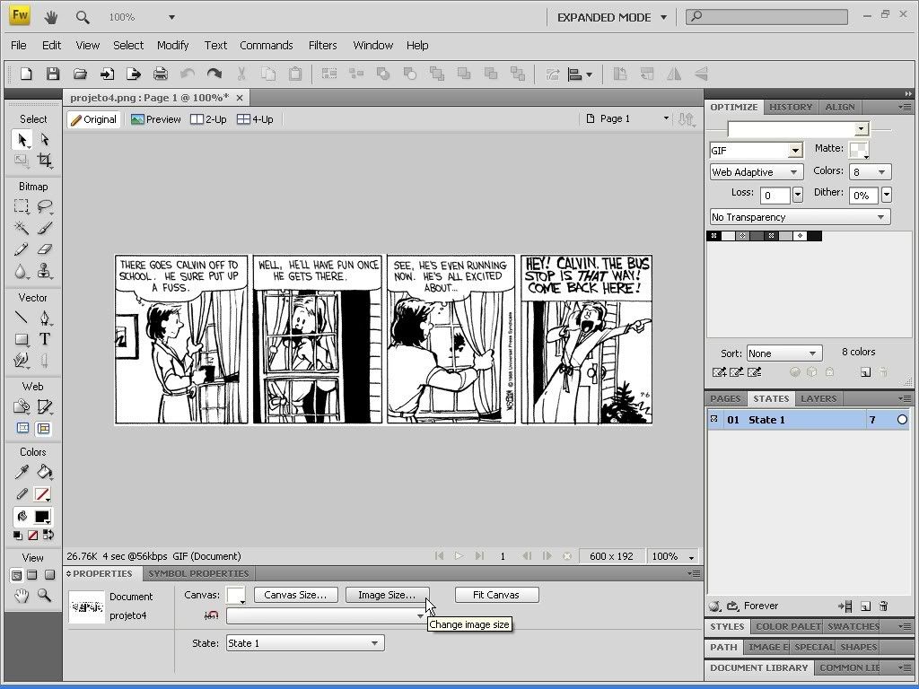The width and height of the screenshot is (919, 689).
Task: Click the Fit Canvas button
Action: pos(496,595)
